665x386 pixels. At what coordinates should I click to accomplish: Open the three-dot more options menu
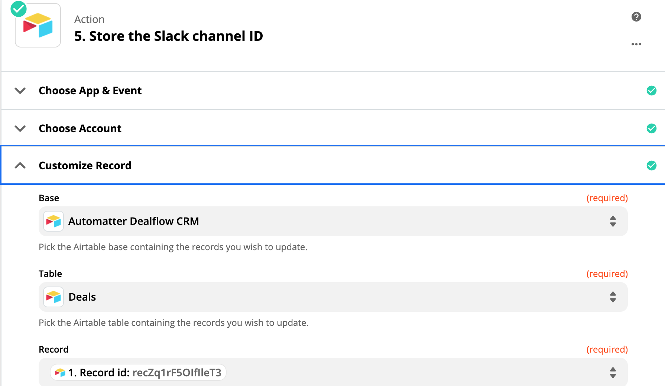(x=636, y=44)
